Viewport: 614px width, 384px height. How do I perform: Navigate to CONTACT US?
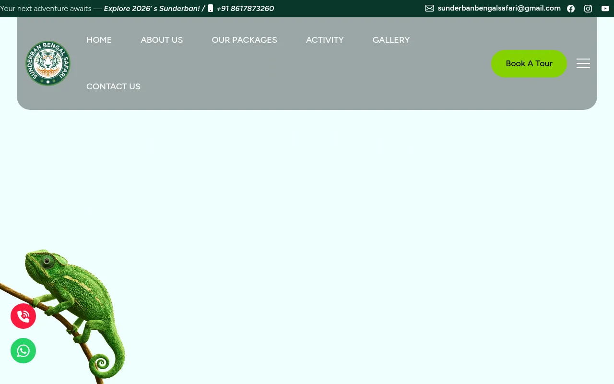[x=113, y=86]
